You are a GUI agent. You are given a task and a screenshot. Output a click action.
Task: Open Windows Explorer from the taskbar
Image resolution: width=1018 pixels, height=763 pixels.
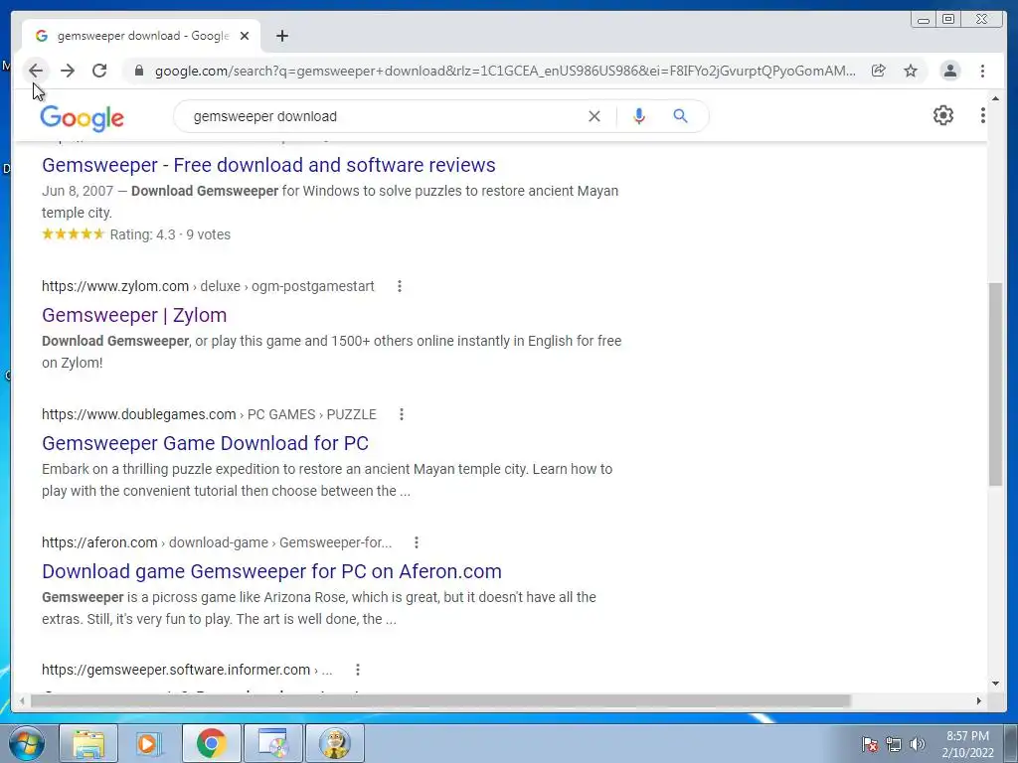tap(88, 743)
